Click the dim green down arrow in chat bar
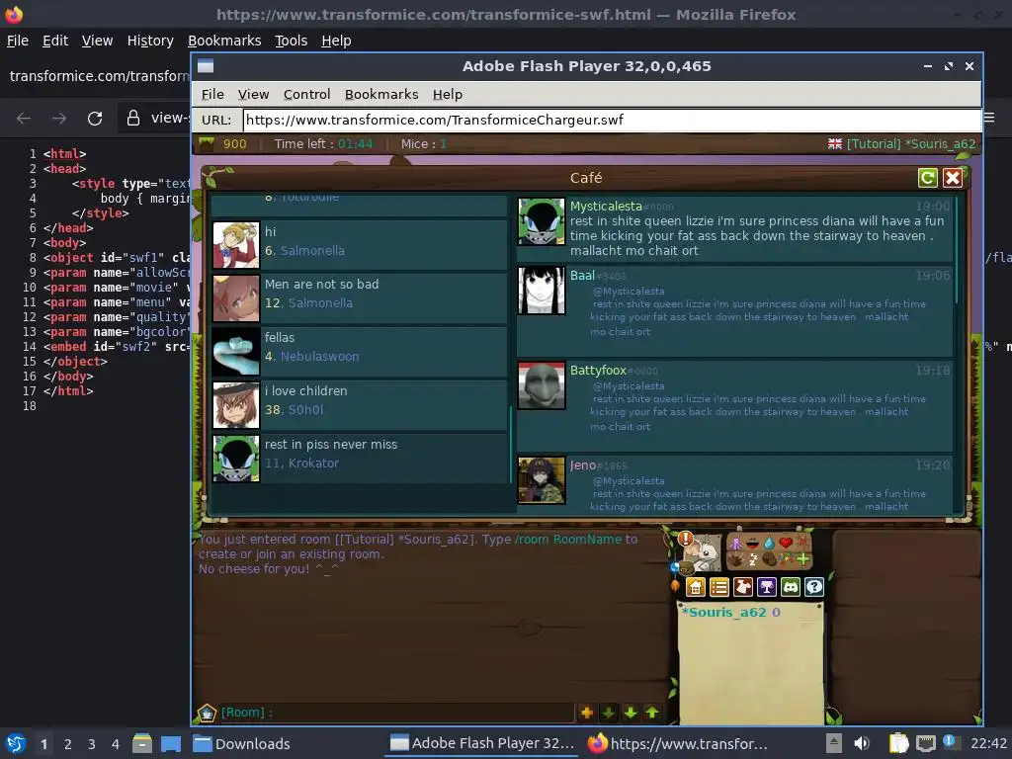The image size is (1012, 759). click(608, 713)
